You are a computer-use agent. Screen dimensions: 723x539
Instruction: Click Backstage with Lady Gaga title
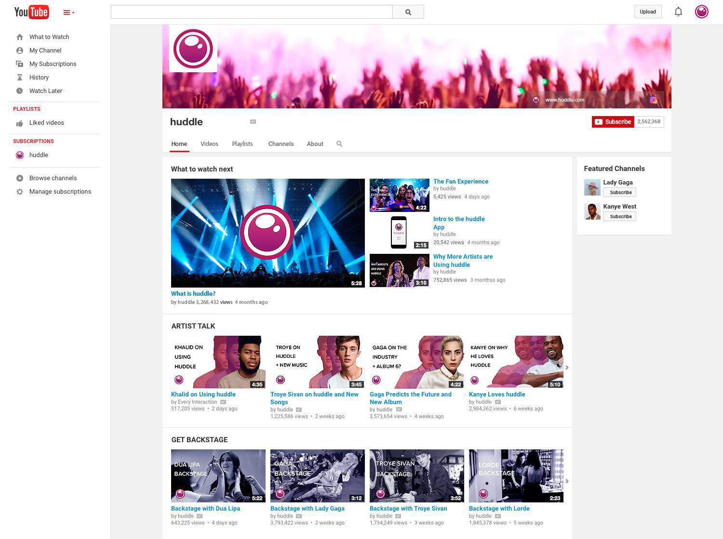(308, 509)
